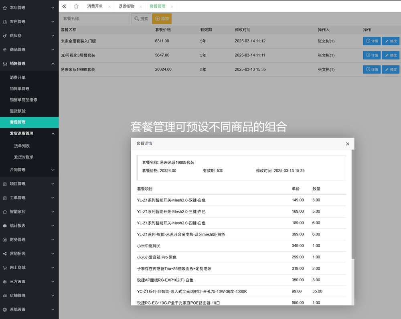
Task: Click 修改 for 米家全屋套装入门版
Action: (x=391, y=41)
